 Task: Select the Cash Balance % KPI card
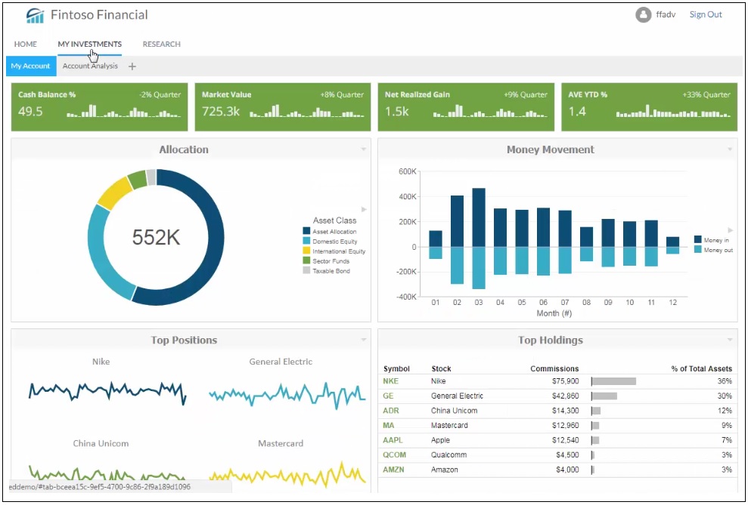tap(99, 107)
